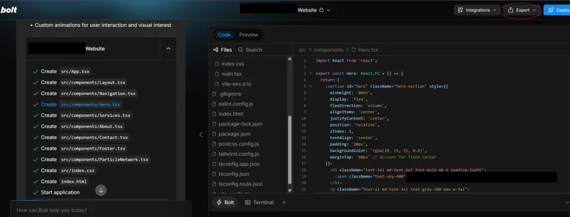Image resolution: width=570 pixels, height=217 pixels.
Task: Open the Integrations dropdown
Action: [477, 10]
